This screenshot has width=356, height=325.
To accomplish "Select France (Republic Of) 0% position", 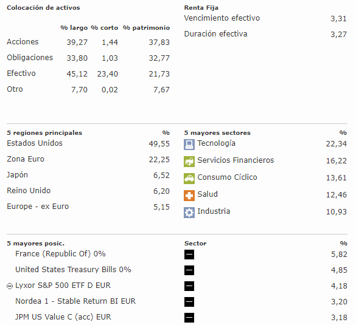I will [60, 253].
